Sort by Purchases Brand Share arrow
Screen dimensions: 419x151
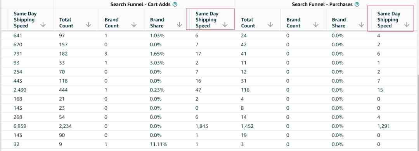point(361,25)
